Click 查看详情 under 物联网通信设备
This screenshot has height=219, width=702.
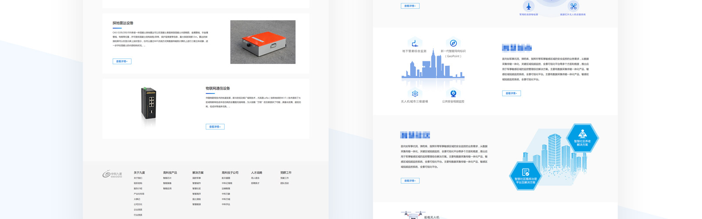215,127
